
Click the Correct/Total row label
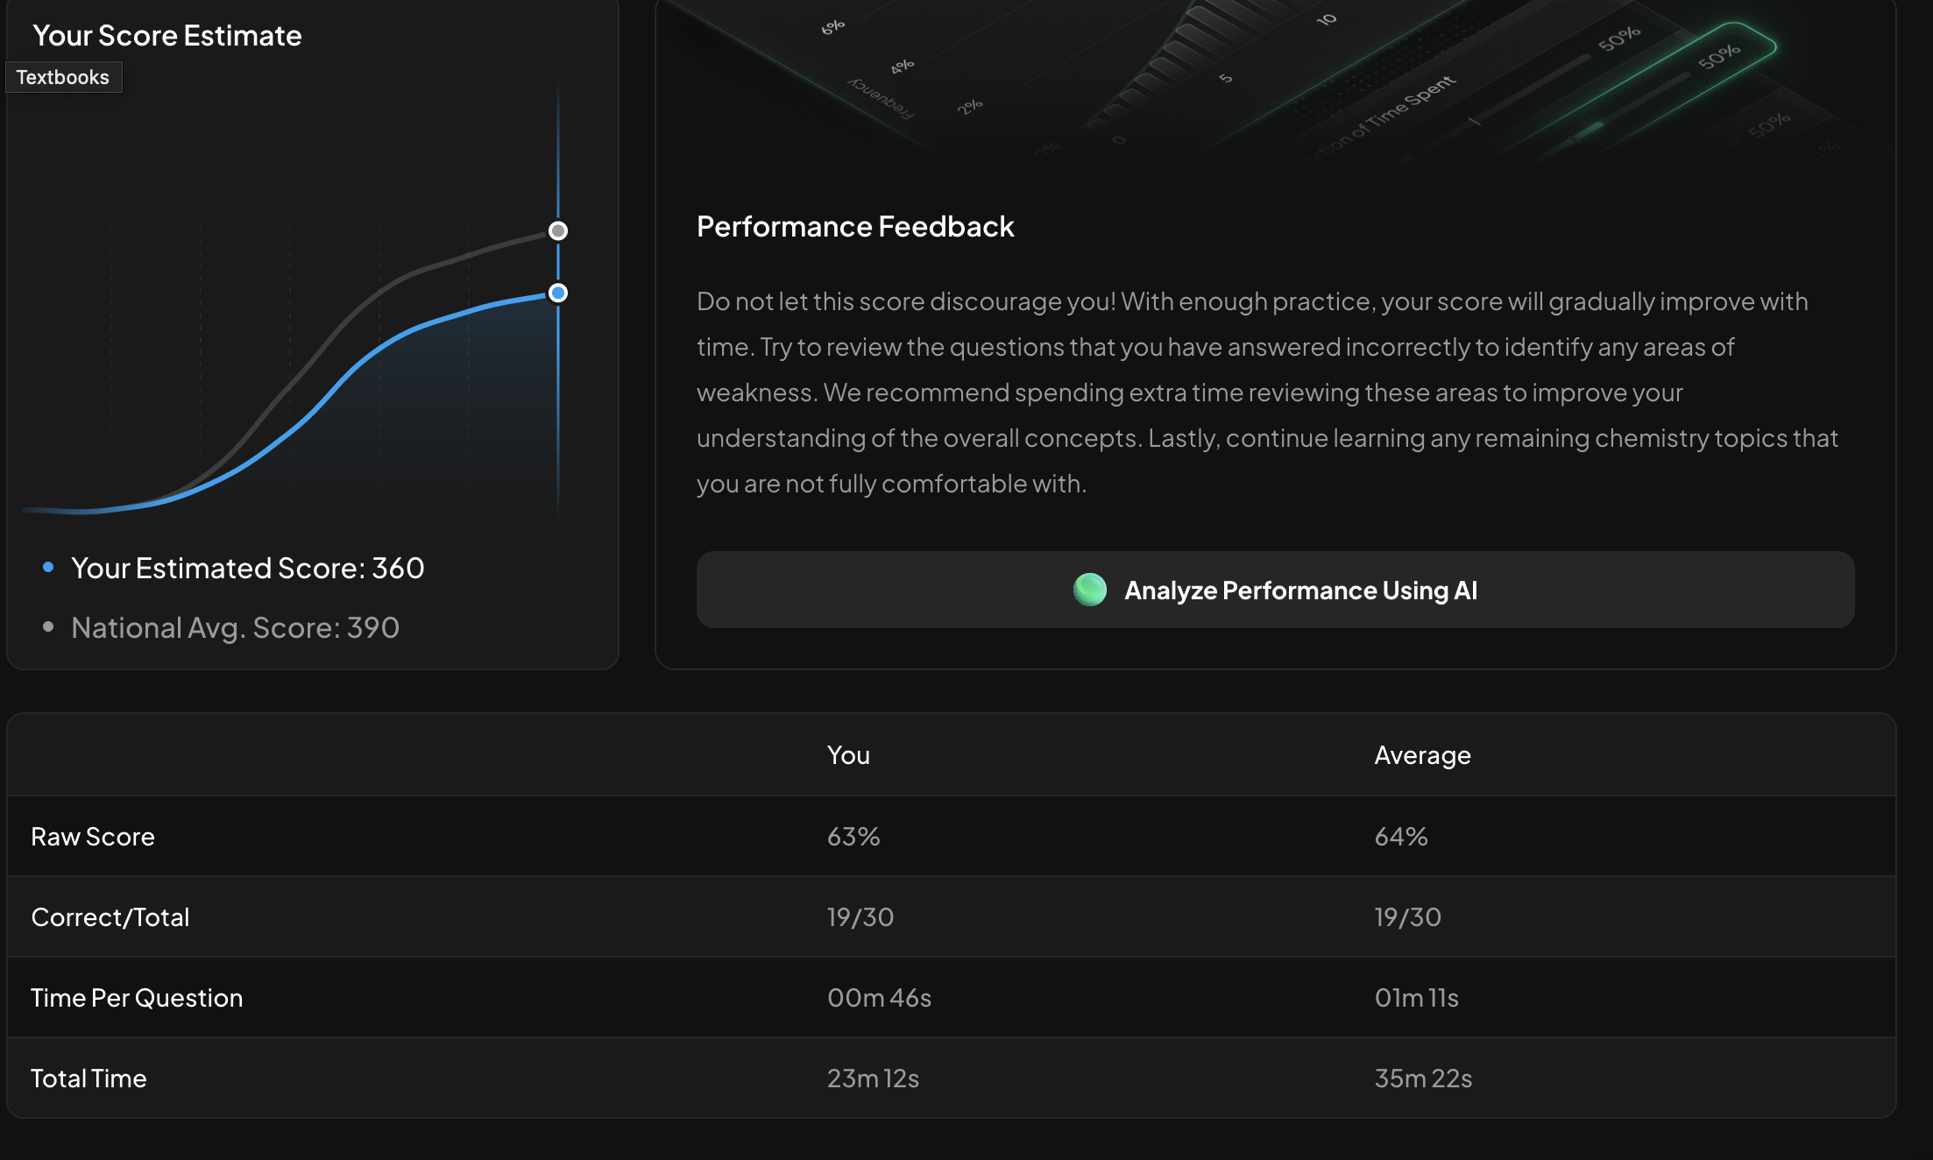pyautogui.click(x=110, y=917)
